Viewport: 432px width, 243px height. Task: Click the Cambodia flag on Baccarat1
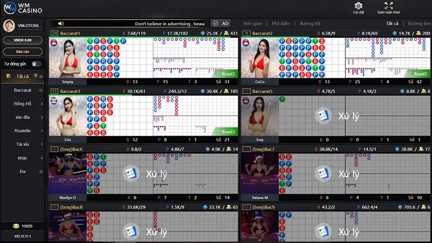pyautogui.click(x=53, y=43)
